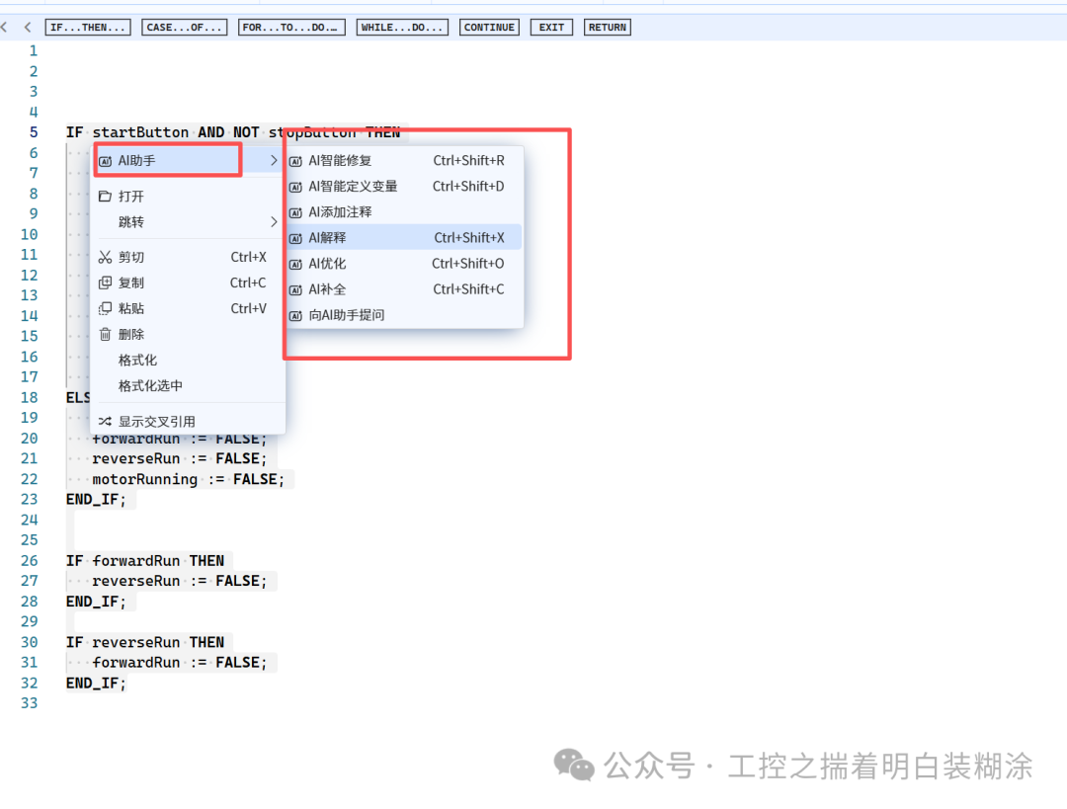Choose AI添加注释 from the submenu
The image size is (1067, 809).
tap(404, 212)
